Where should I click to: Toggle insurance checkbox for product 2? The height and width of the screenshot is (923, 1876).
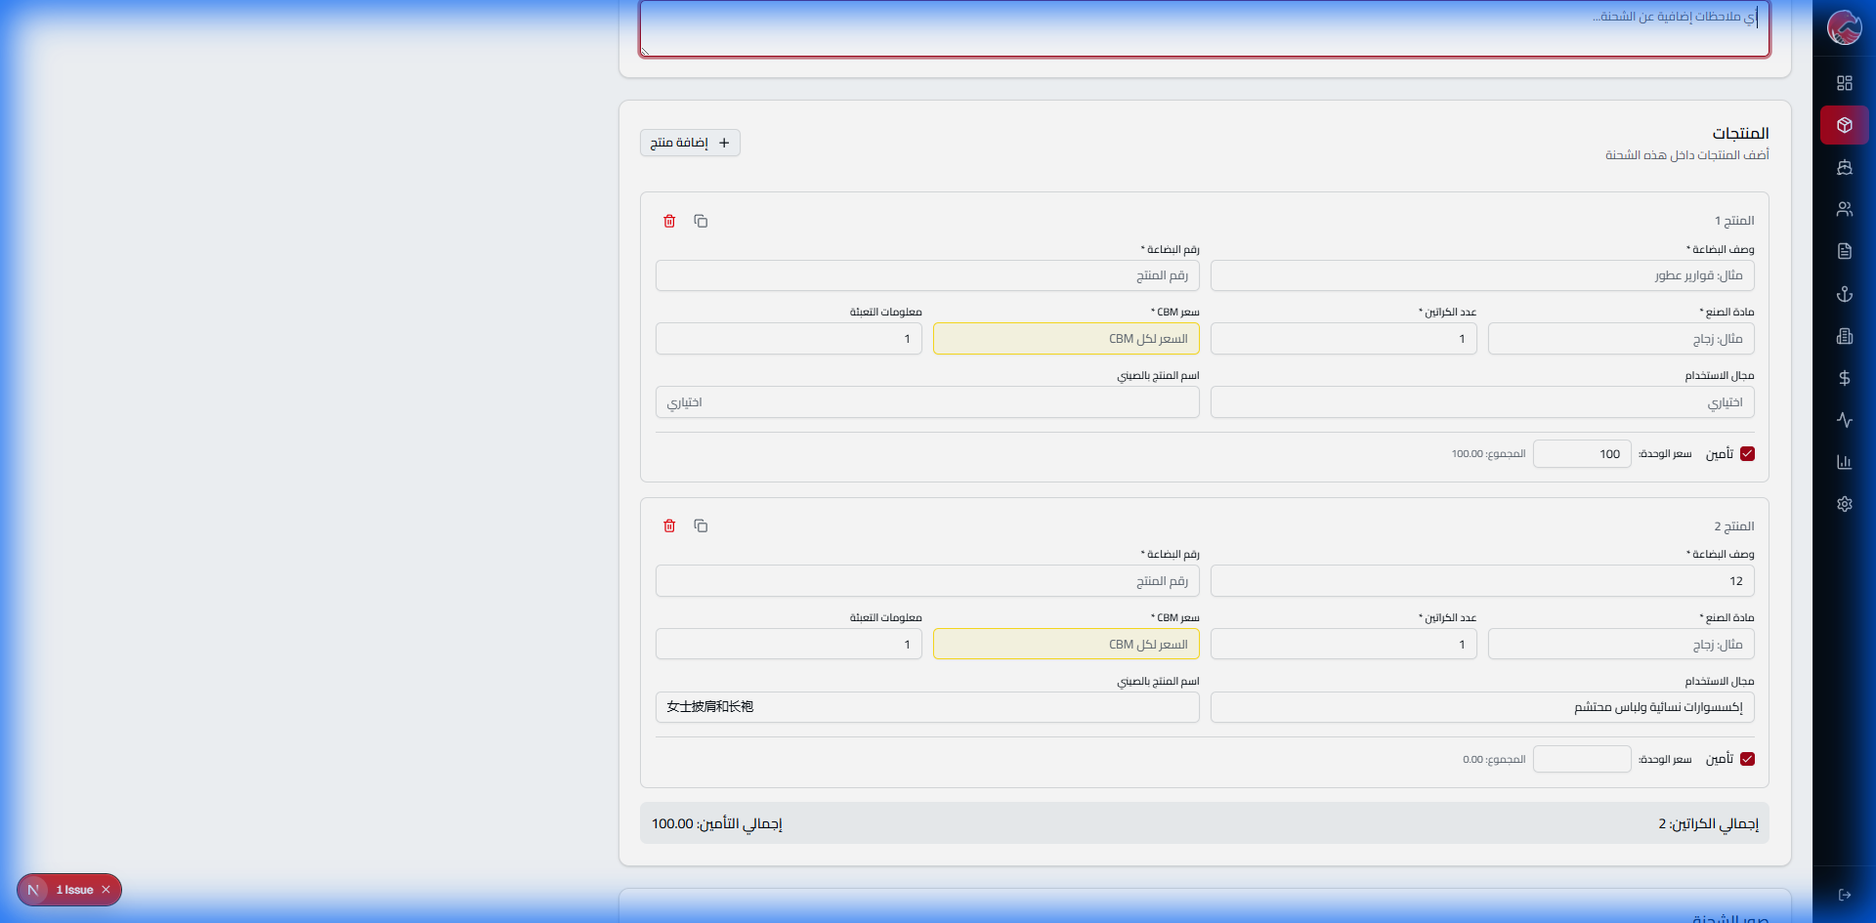point(1747,759)
